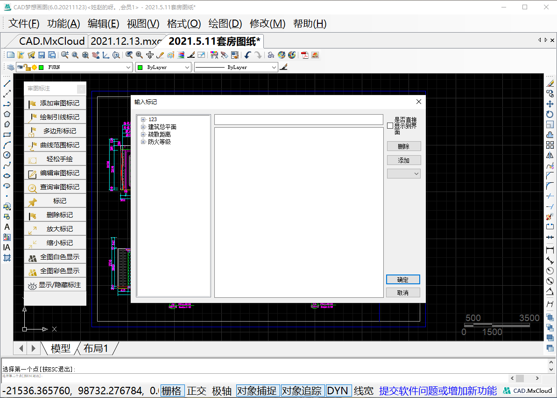
Task: Toggle 对象追踪 object tracking in status bar
Action: (302, 391)
